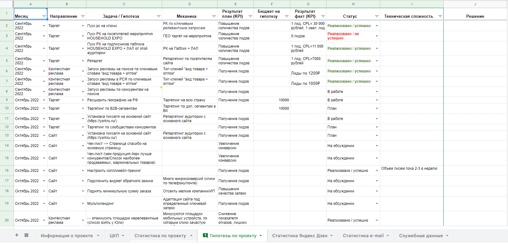Select column J header
The width and height of the screenshot is (508, 244).
point(475,4)
